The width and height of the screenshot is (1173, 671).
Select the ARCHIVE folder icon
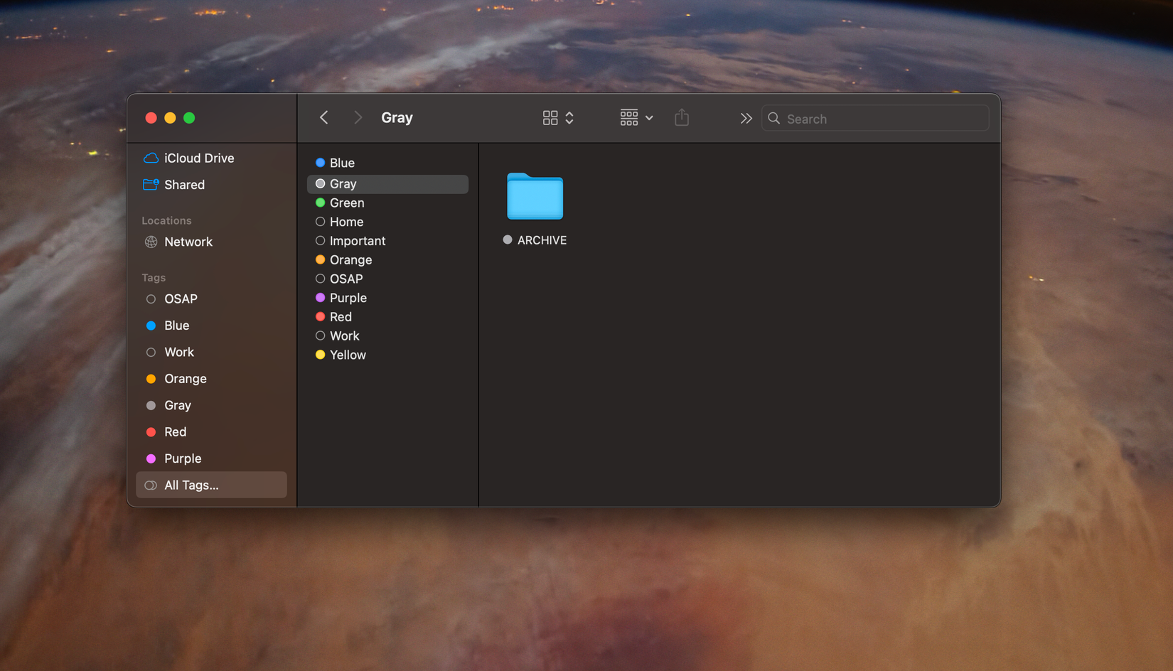[535, 196]
